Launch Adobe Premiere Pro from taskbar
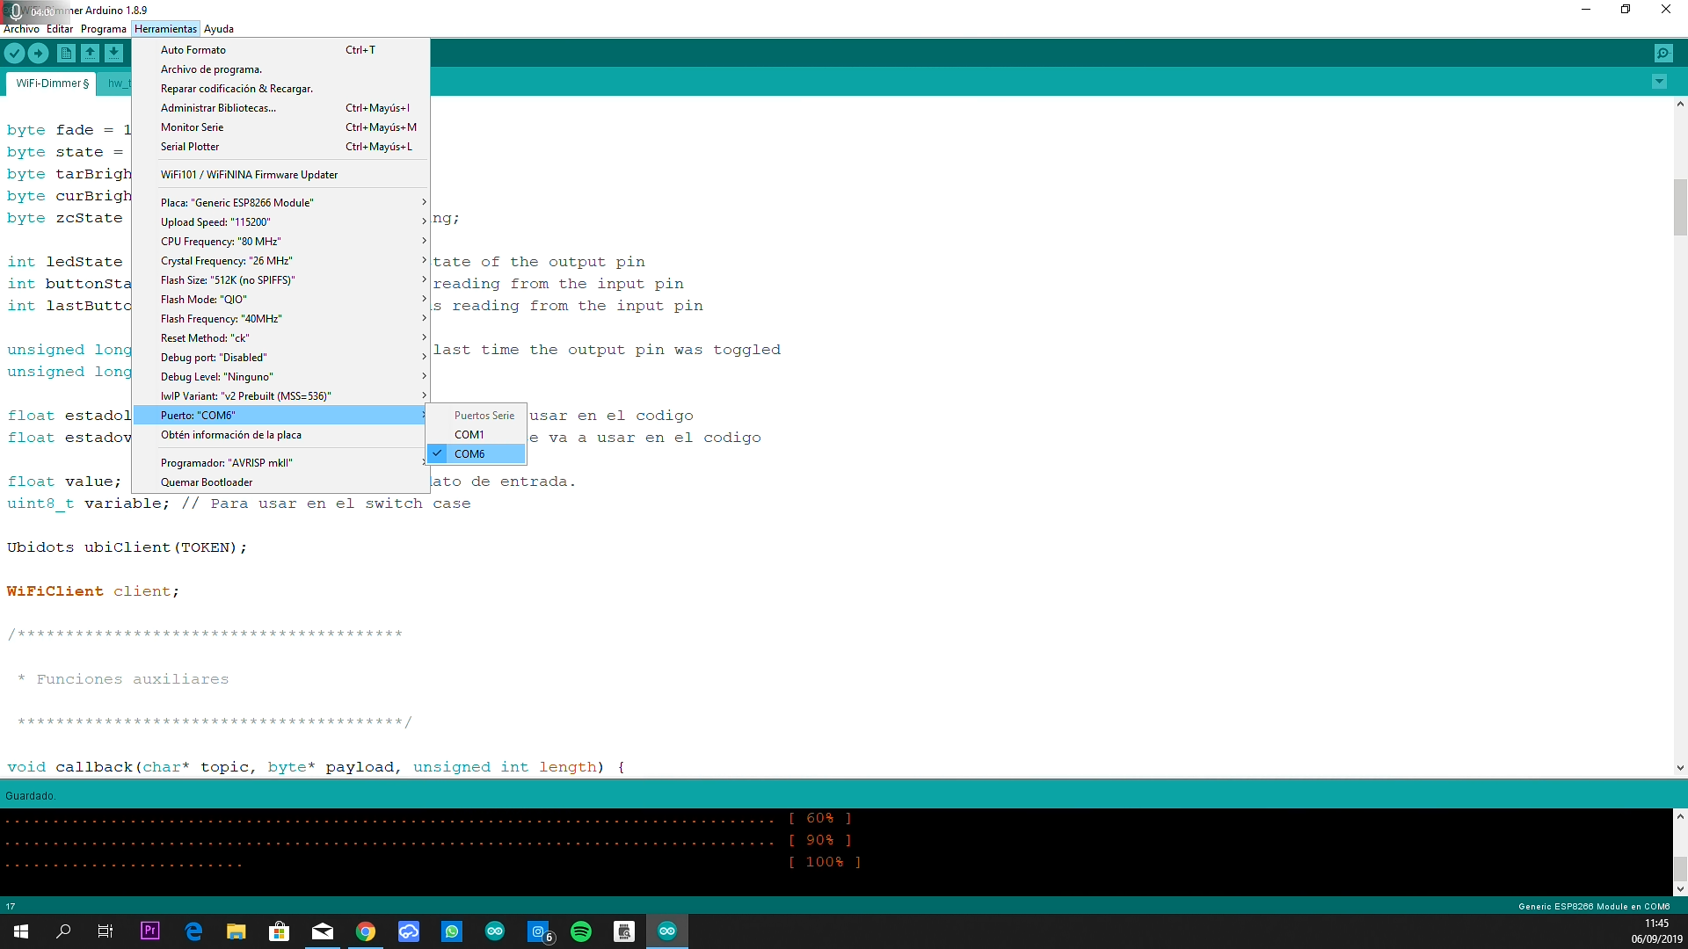Viewport: 1688px width, 949px height. 150,931
